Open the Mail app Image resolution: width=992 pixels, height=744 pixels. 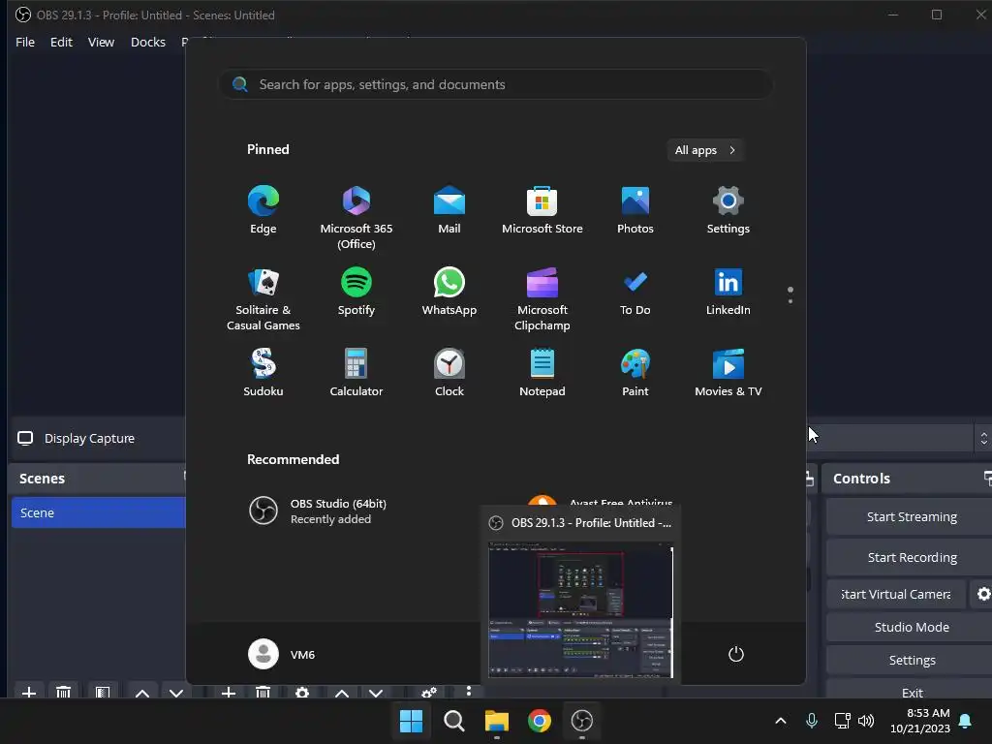point(449,210)
